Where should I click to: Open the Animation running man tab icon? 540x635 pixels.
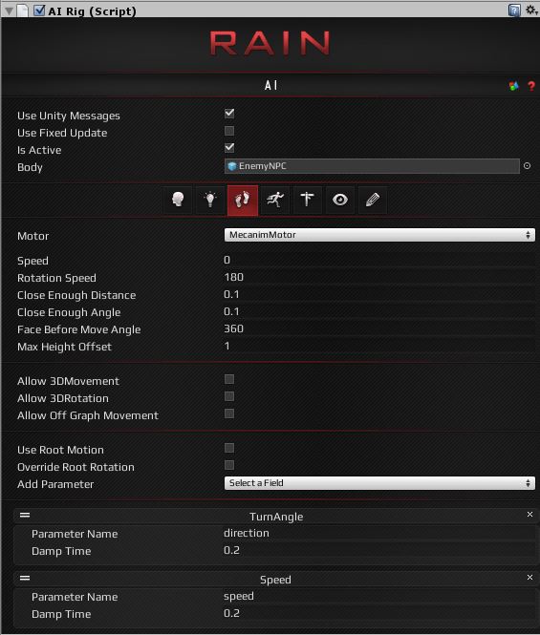coord(275,200)
